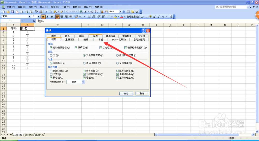Enable the 公式 checkbox
Viewport: 259px width, 141px height.
tap(51, 74)
